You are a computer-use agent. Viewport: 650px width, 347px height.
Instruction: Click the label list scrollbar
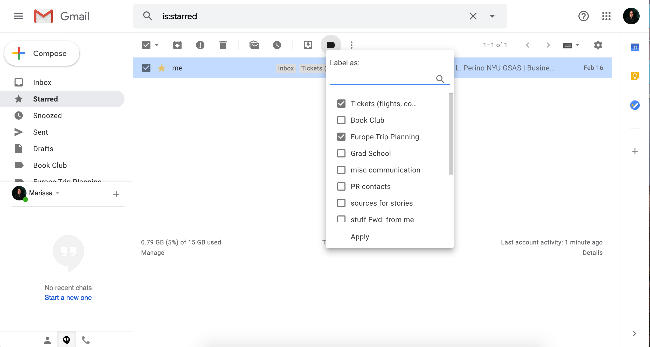[x=451, y=134]
